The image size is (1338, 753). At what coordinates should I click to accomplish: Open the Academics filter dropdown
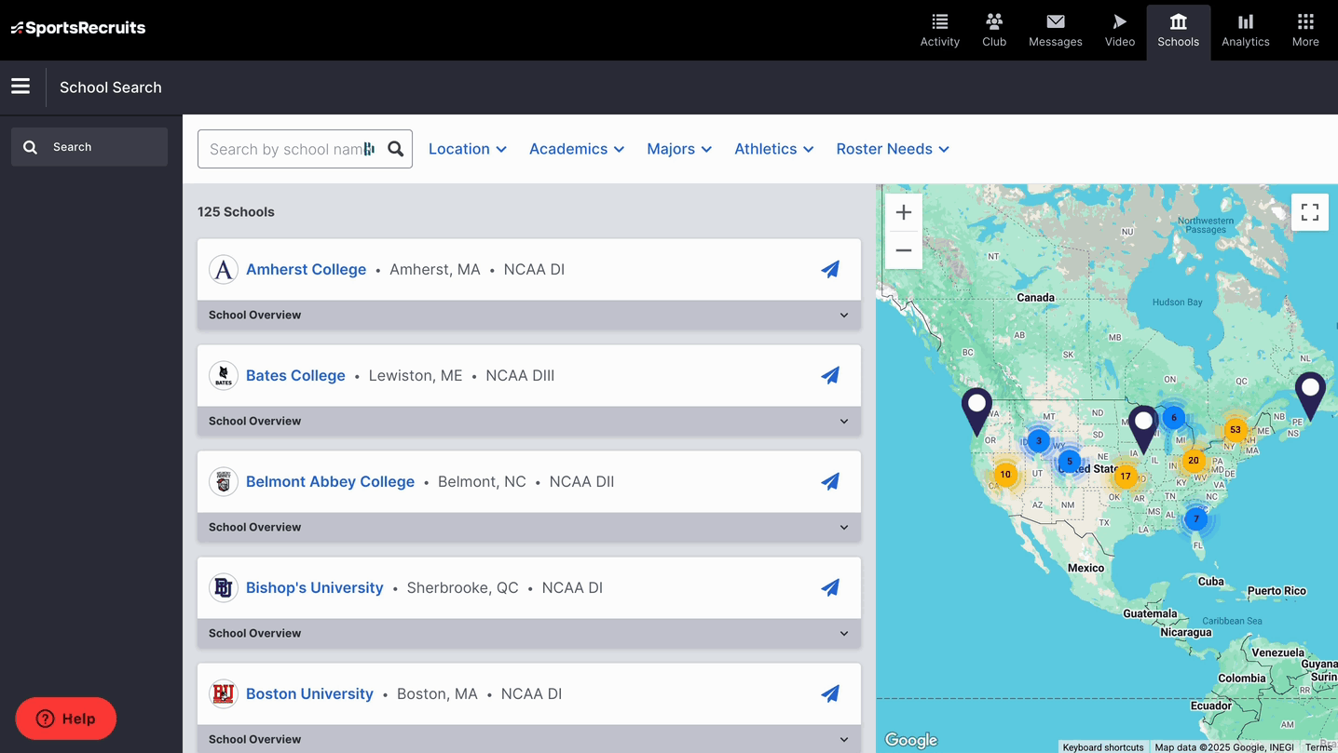pos(577,149)
